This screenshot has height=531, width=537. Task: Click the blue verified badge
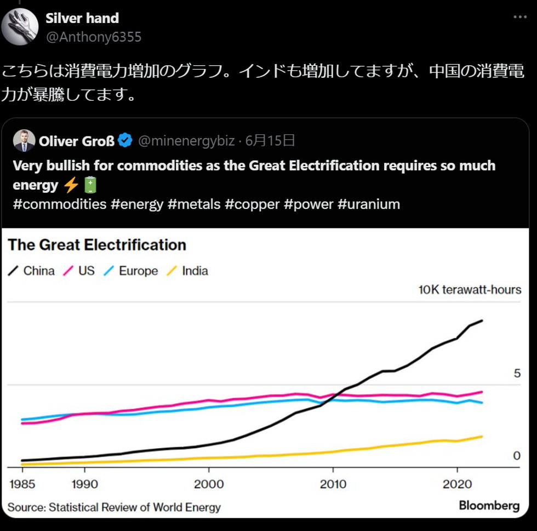[125, 141]
